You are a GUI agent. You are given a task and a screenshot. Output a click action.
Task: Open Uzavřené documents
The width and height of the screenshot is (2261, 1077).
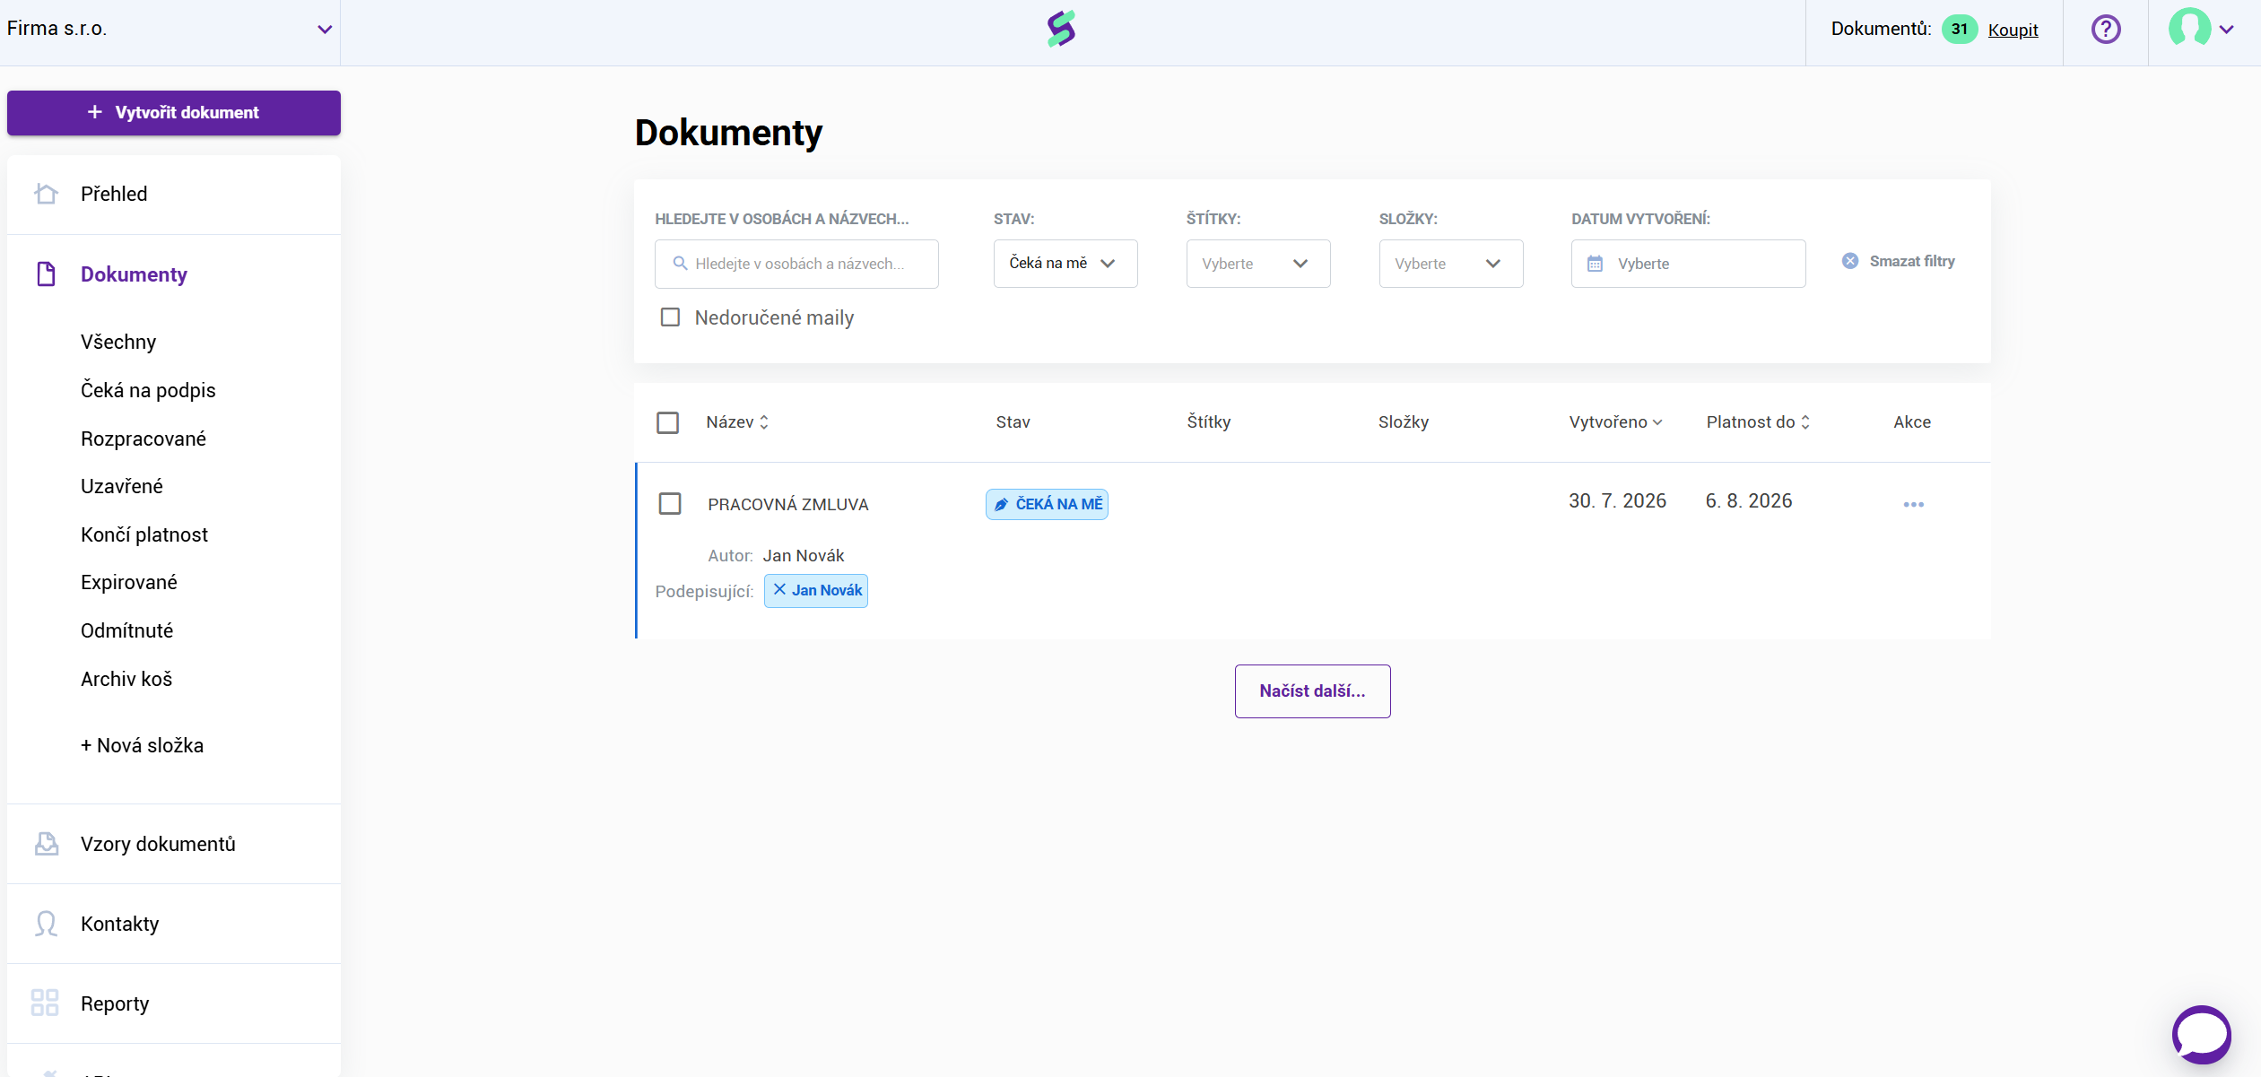click(122, 486)
